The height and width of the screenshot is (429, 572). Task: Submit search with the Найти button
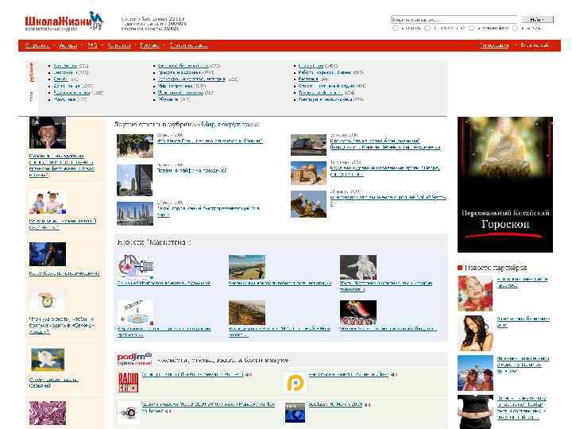(537, 19)
